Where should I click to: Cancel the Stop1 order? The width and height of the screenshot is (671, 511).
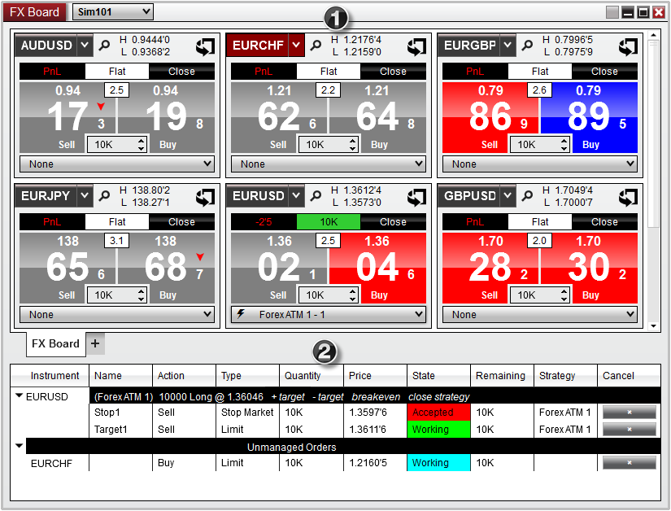(x=629, y=413)
